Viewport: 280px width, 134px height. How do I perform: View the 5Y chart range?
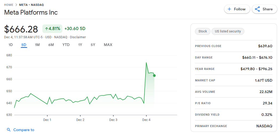pyautogui.click(x=93, y=45)
